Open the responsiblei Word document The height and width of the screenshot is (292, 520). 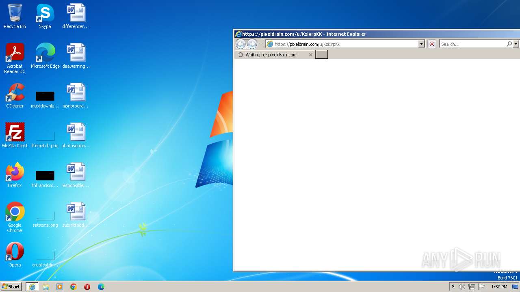(x=76, y=175)
